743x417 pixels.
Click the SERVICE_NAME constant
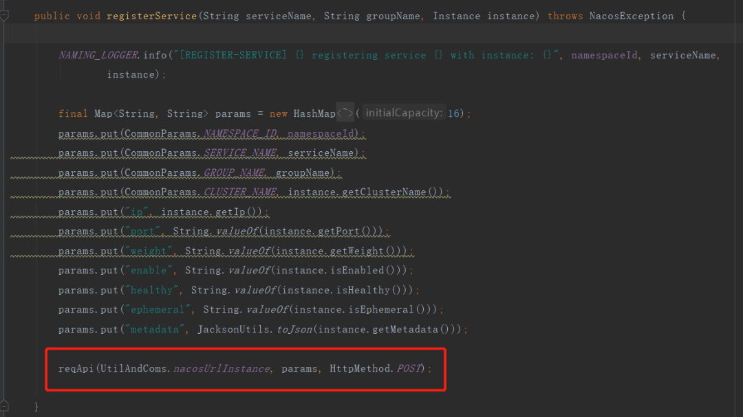click(240, 153)
